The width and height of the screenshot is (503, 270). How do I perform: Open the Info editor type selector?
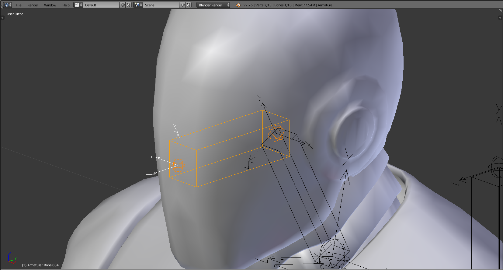coord(8,5)
